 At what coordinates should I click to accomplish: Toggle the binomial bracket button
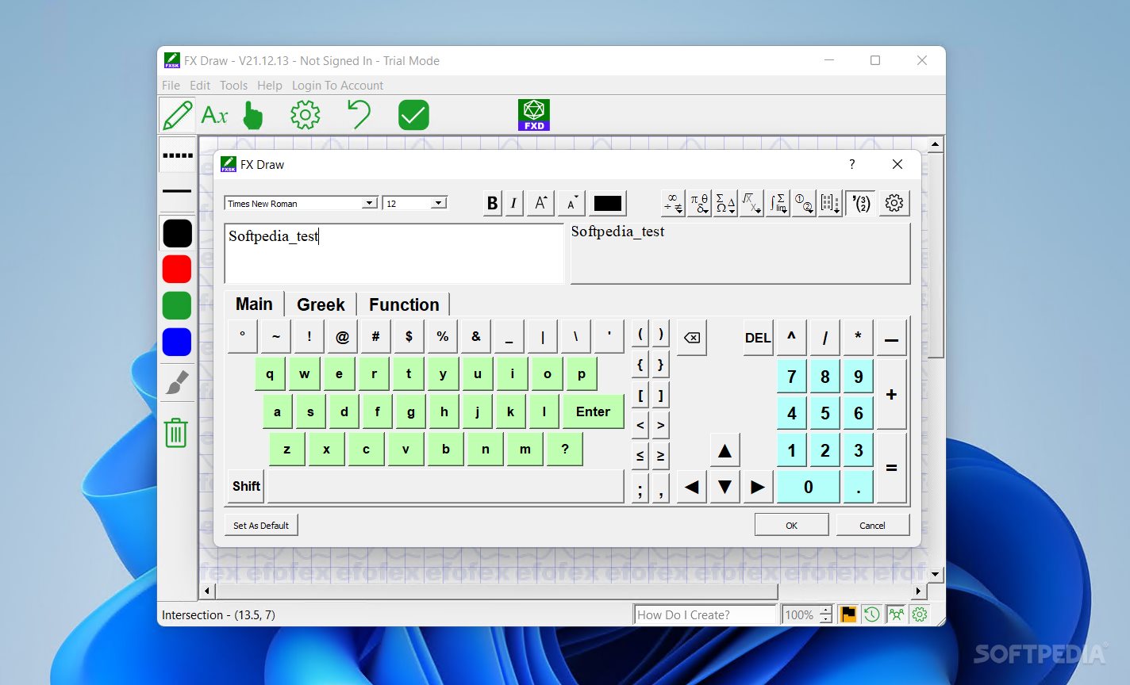pos(860,204)
